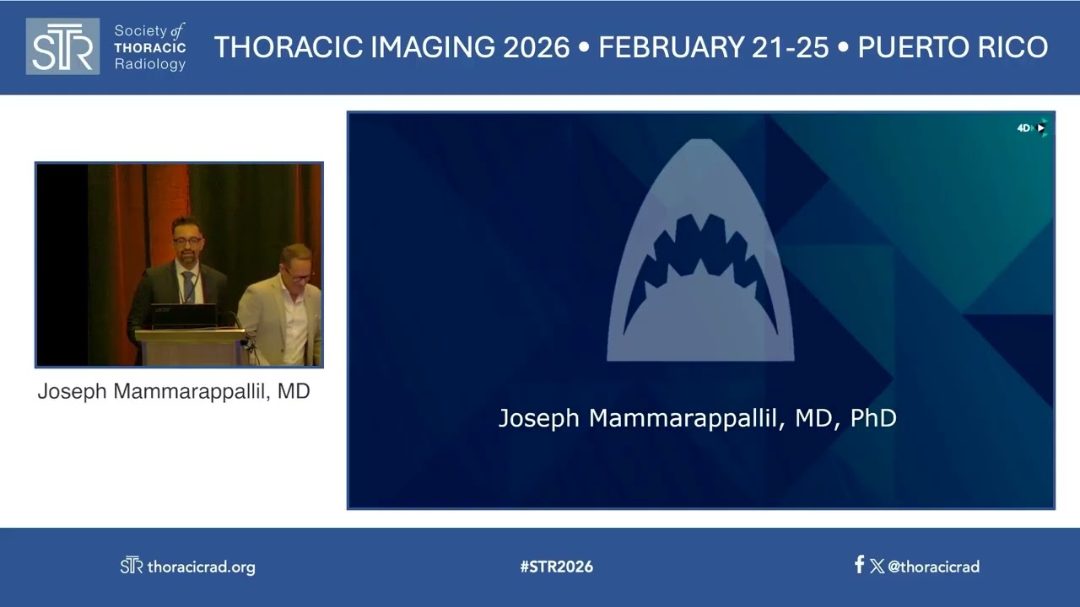Open the thoracicrad.org link
Viewport: 1080px width, 607px height.
tap(201, 567)
